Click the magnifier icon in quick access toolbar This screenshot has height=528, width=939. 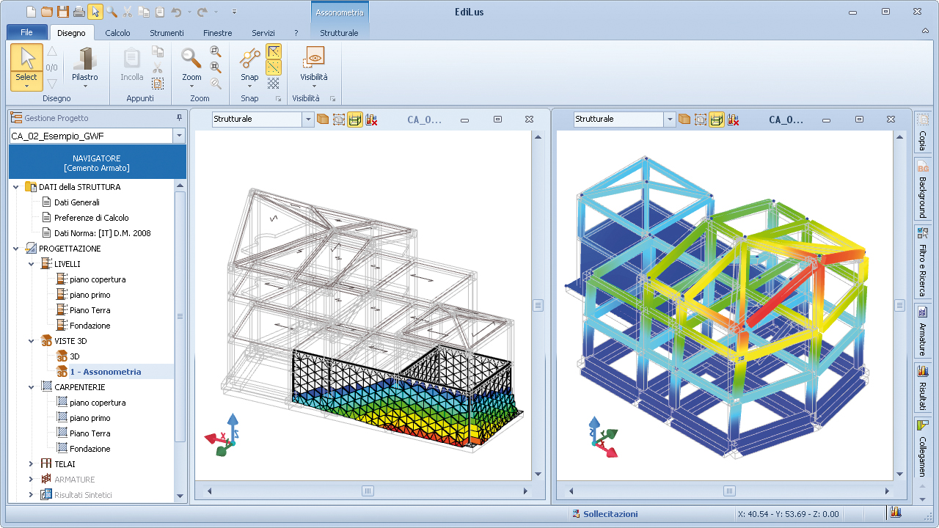[x=111, y=11]
